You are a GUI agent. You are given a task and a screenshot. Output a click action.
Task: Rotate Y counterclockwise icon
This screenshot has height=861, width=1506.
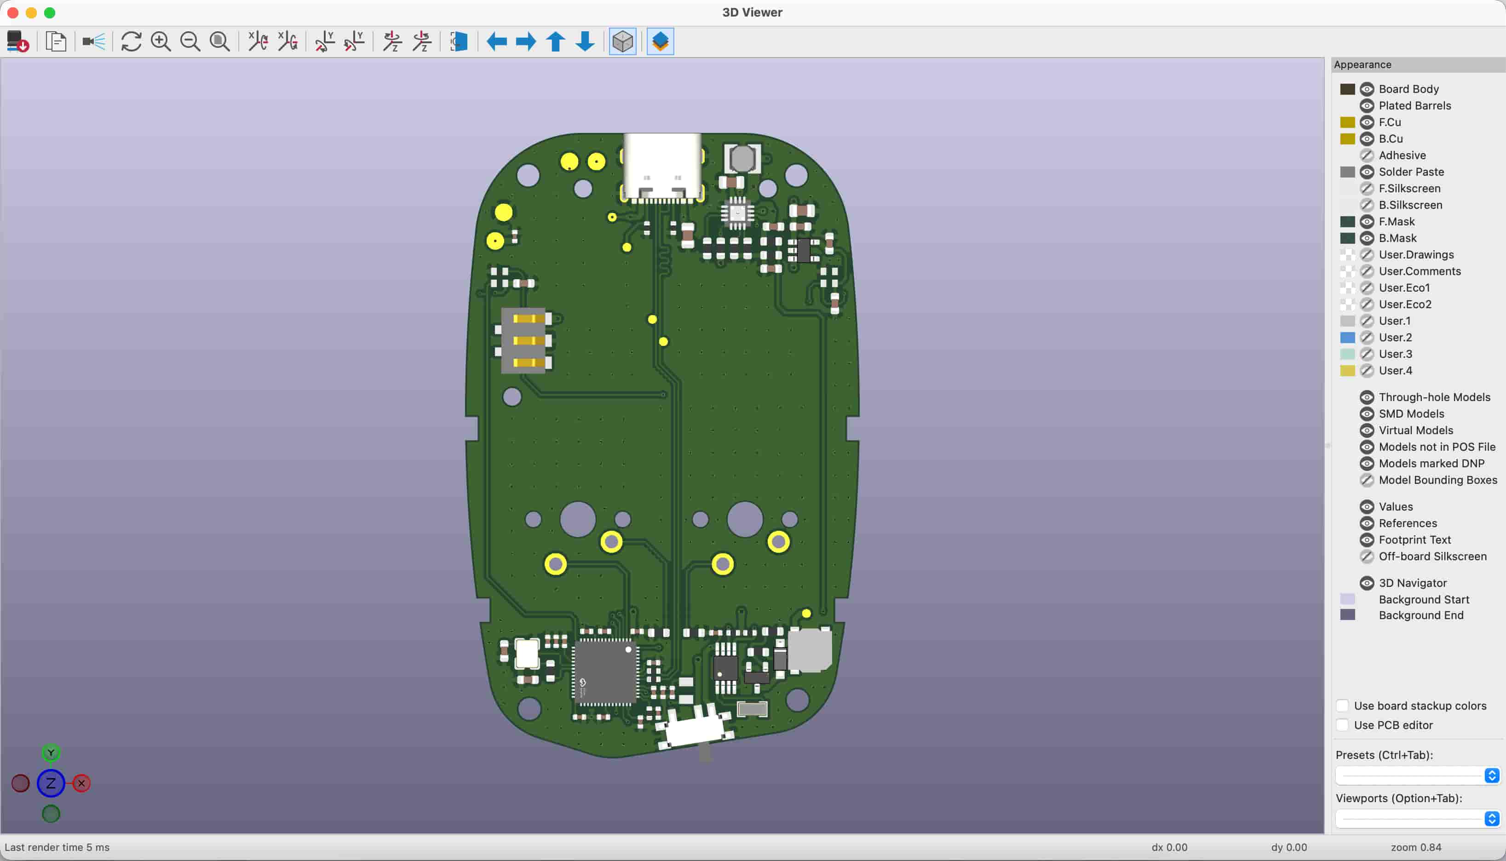(354, 41)
